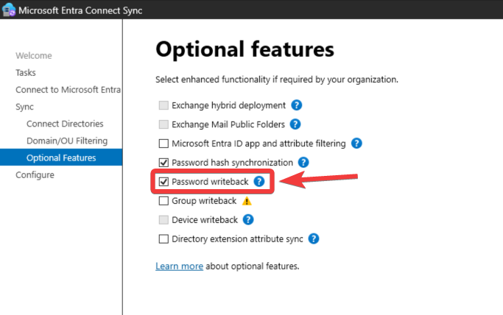
Task: Open the Learn more link
Action: coord(179,266)
